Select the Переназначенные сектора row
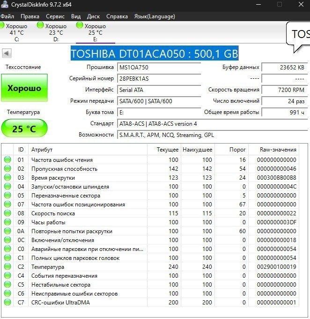Viewport: 310px width, 319px height. pos(150,195)
